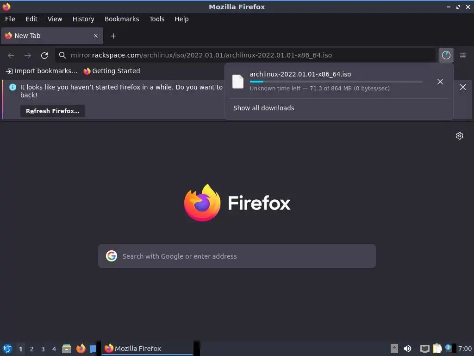
Task: Click the Firefox icon in title bar
Action: point(6,6)
